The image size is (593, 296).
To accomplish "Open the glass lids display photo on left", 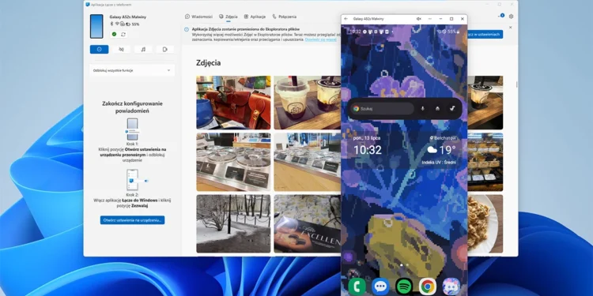I will pyautogui.click(x=233, y=162).
